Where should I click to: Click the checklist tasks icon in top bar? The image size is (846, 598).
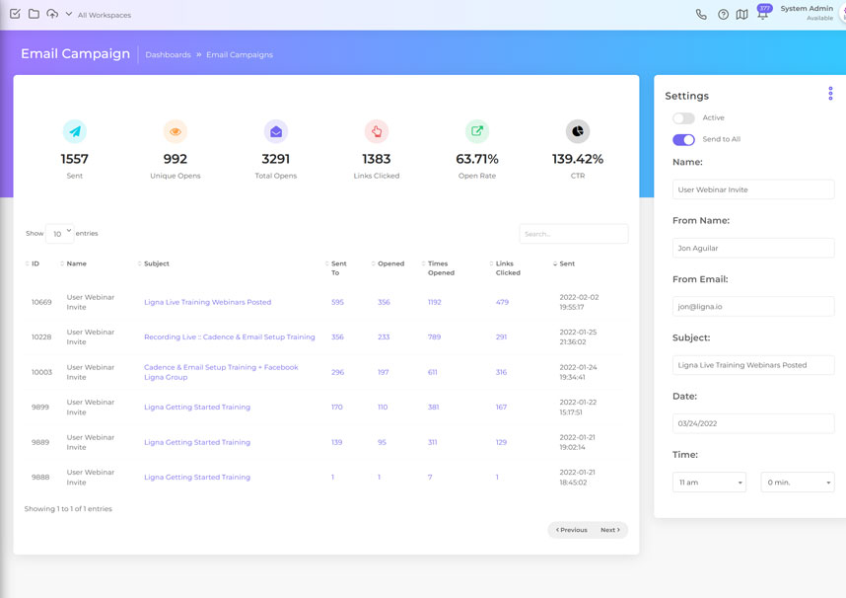[x=15, y=14]
